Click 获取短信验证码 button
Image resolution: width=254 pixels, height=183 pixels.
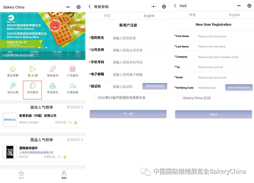pos(155,86)
